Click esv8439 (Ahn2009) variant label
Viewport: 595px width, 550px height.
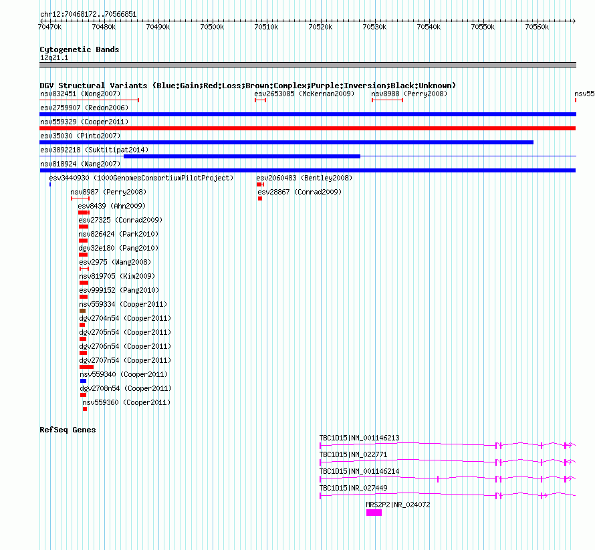[112, 206]
